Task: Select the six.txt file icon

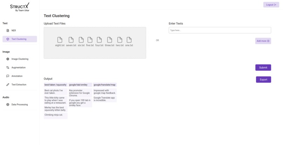Action: 81,40
